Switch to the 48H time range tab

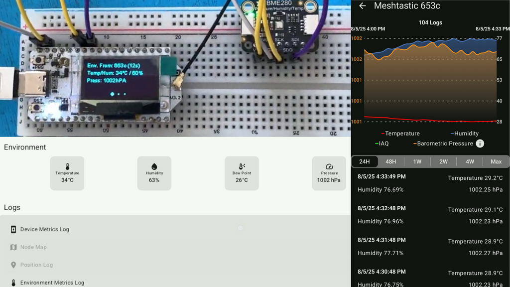(x=391, y=161)
